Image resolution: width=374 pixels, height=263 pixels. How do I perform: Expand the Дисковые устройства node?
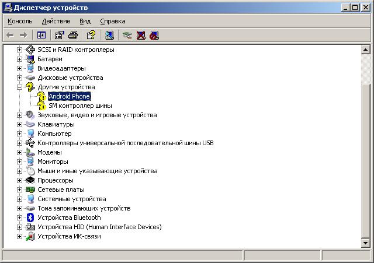click(19, 78)
